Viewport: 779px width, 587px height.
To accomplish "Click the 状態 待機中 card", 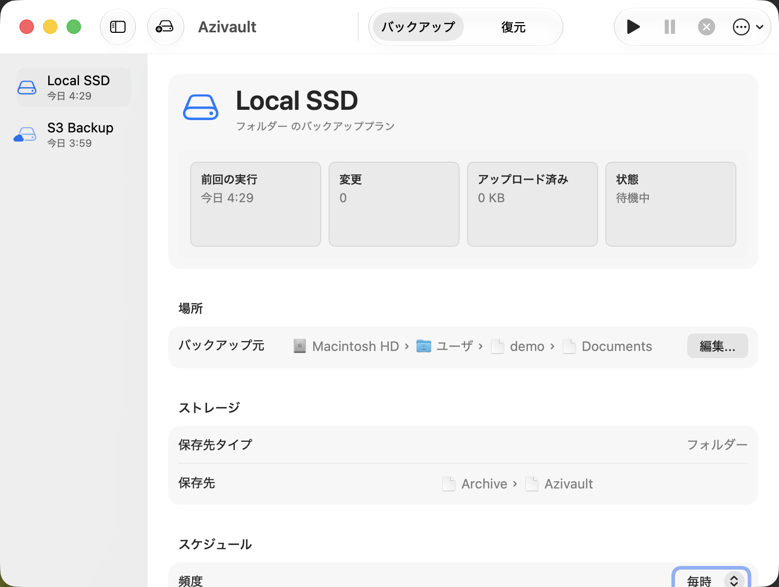I will 671,204.
